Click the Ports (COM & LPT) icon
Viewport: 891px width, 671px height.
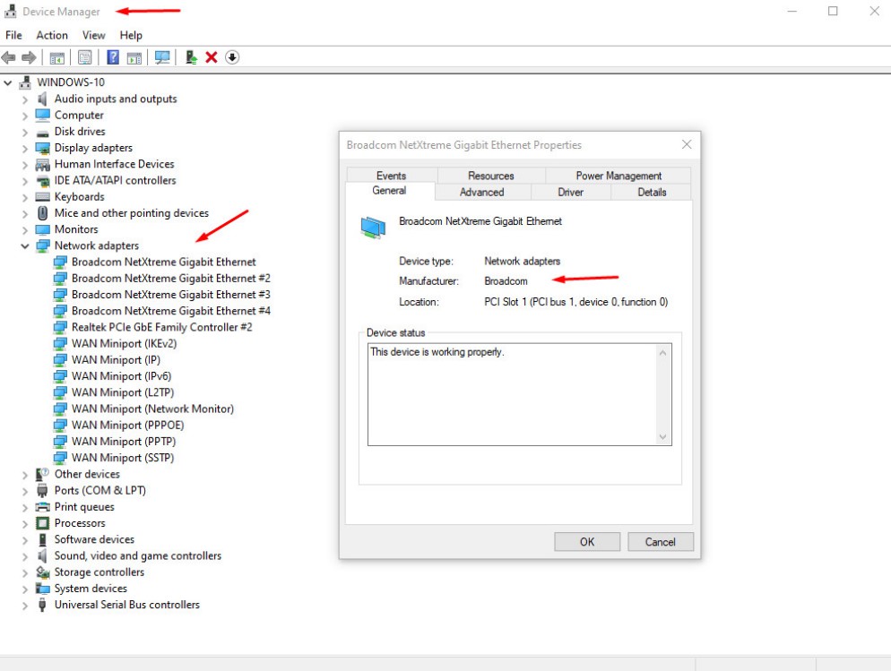[x=42, y=490]
